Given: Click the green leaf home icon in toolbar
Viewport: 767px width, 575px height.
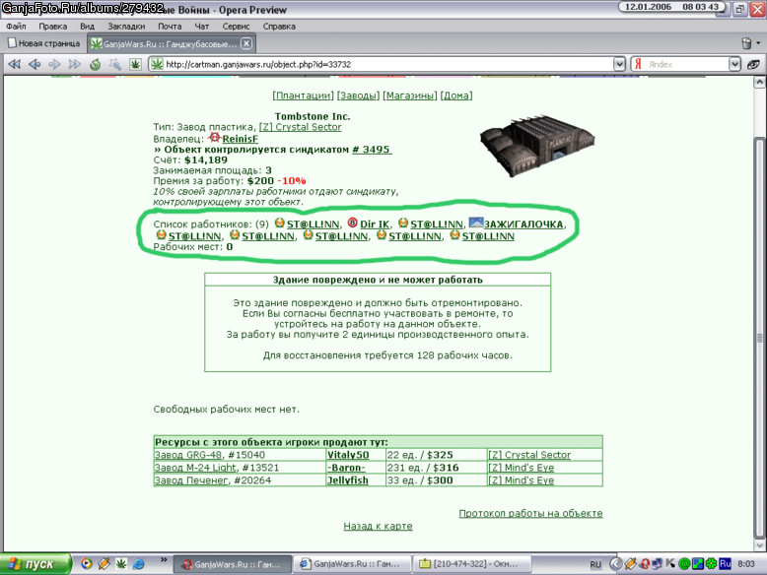Looking at the screenshot, I should click(x=135, y=64).
